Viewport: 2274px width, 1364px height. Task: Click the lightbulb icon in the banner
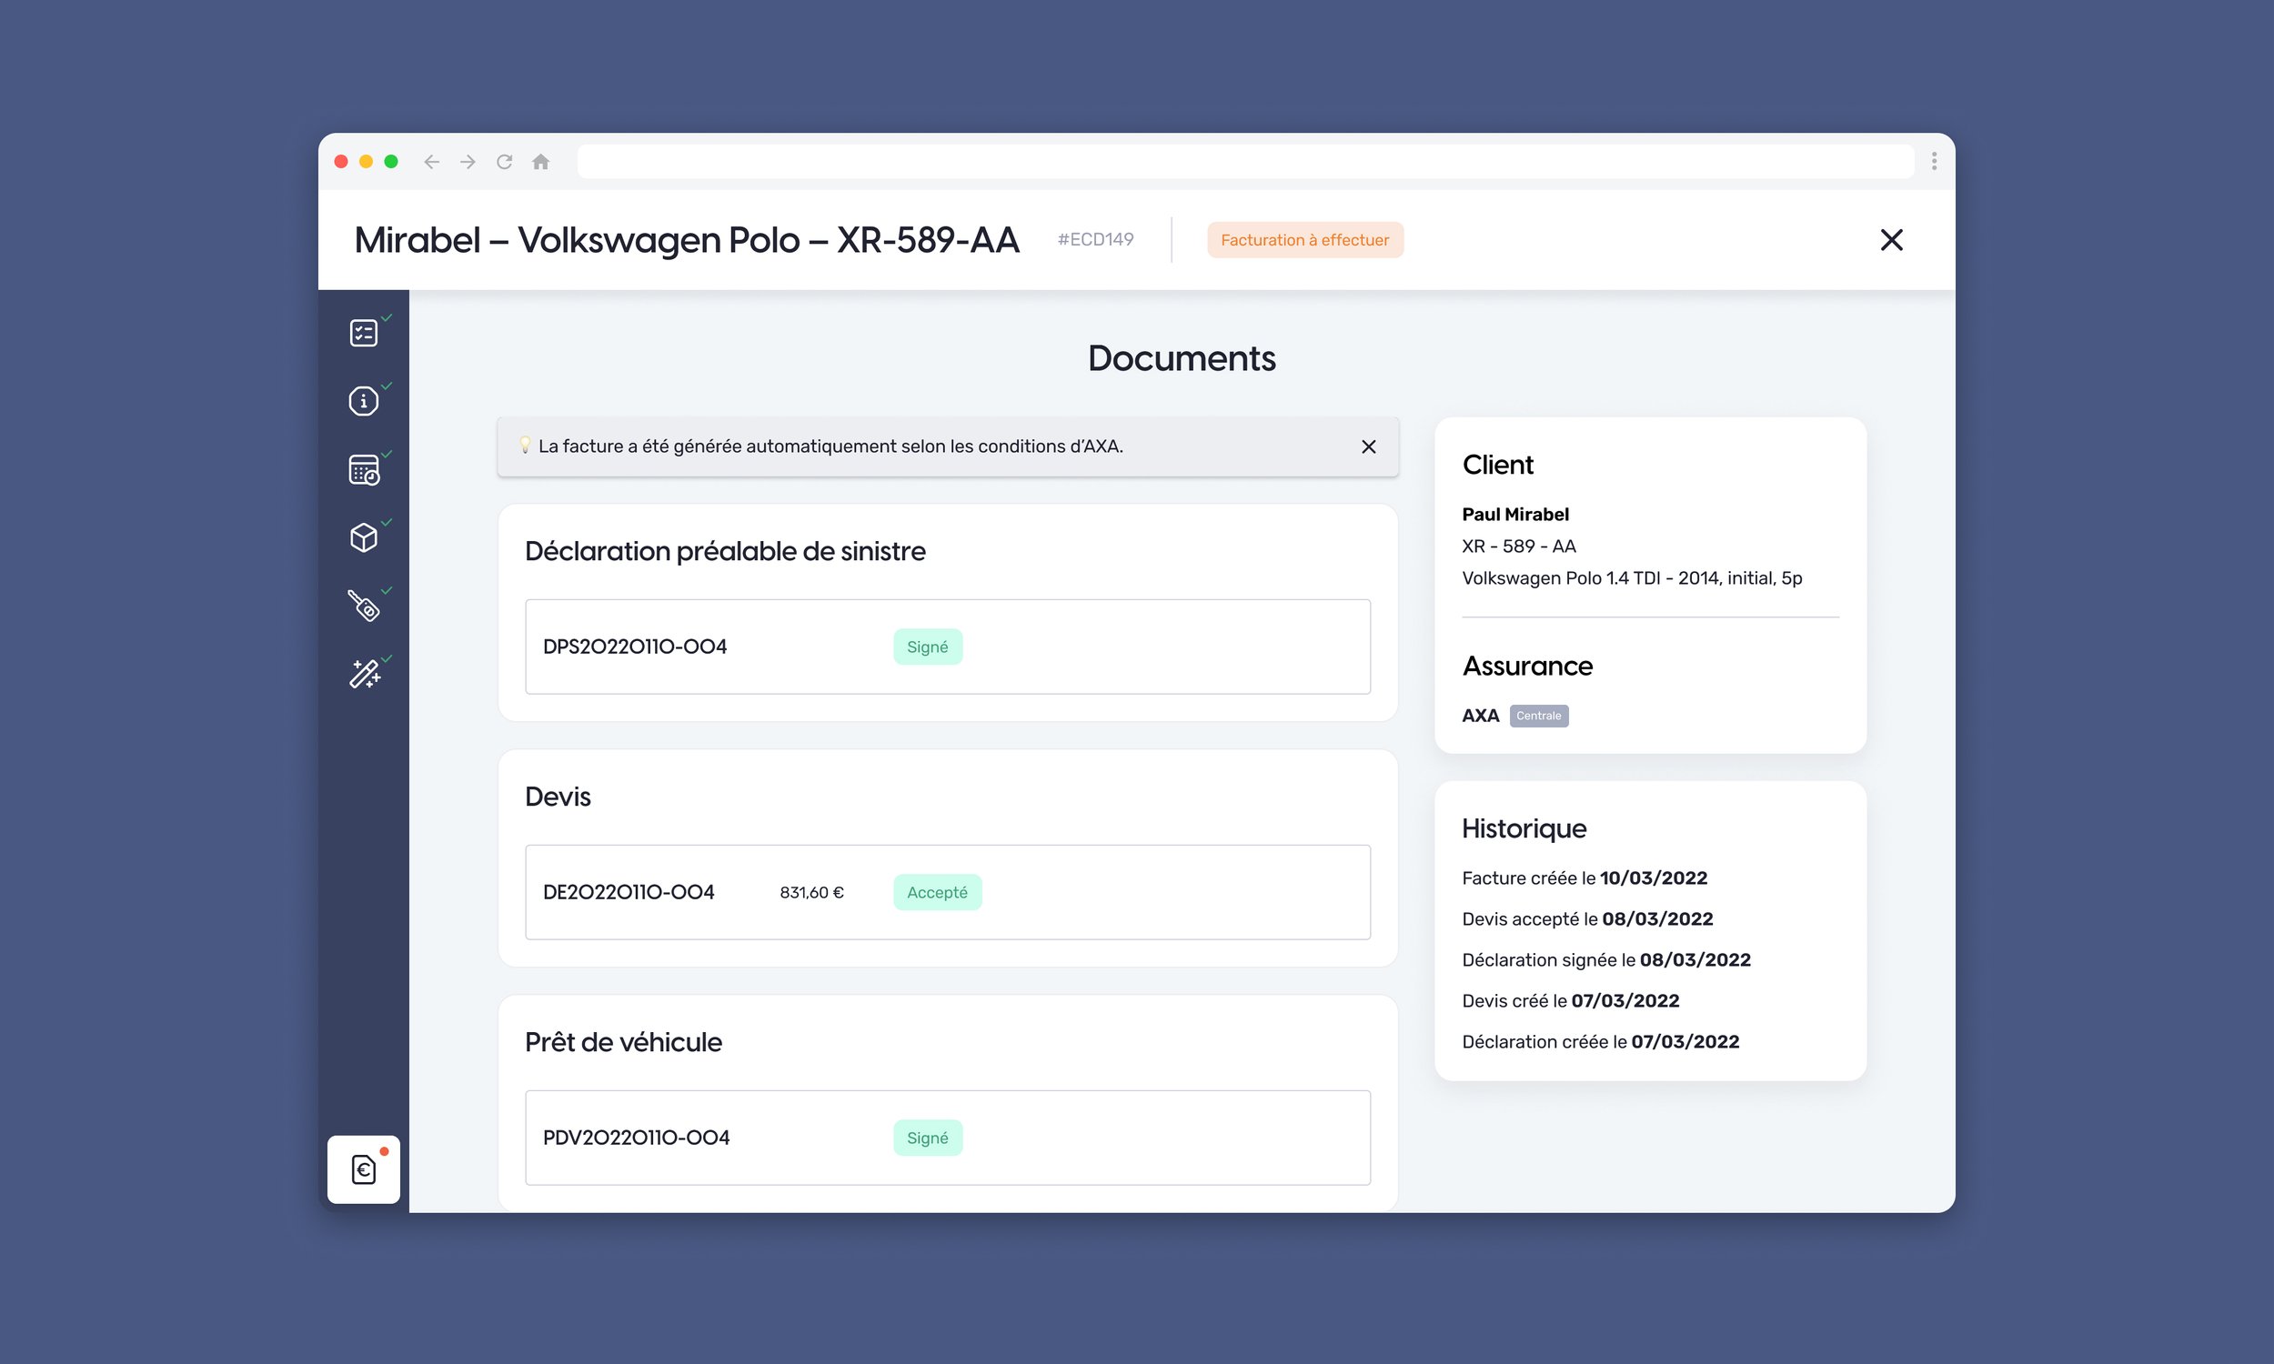pos(525,446)
